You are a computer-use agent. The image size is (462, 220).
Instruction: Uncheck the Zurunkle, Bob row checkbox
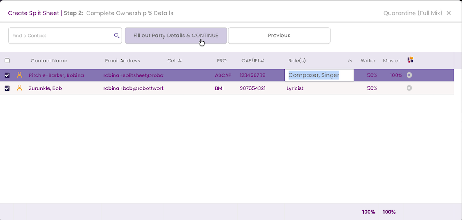coord(7,88)
